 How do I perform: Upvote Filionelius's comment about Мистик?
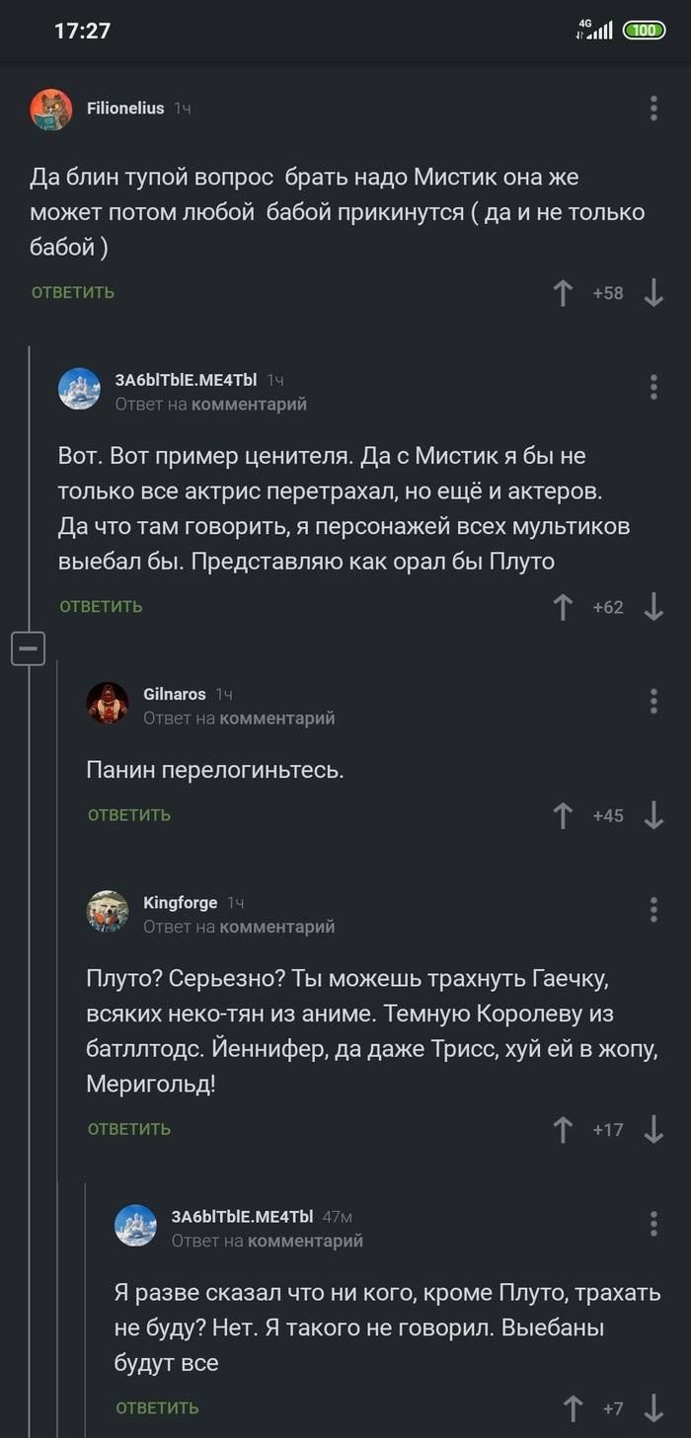(563, 291)
